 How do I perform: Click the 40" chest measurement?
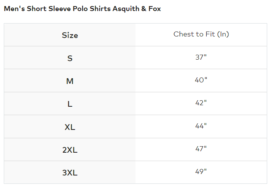(x=201, y=80)
